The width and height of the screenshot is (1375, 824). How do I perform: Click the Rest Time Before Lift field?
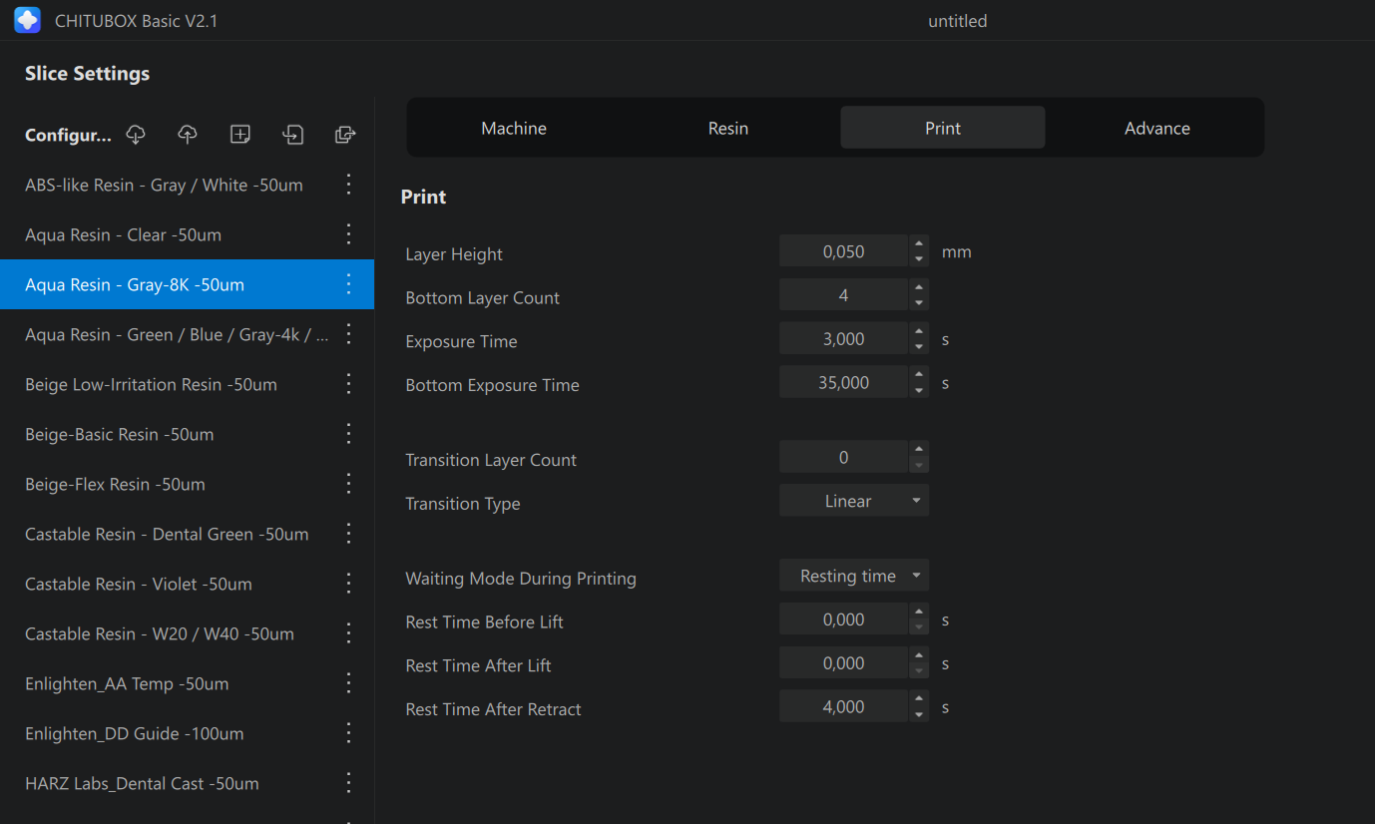click(843, 619)
